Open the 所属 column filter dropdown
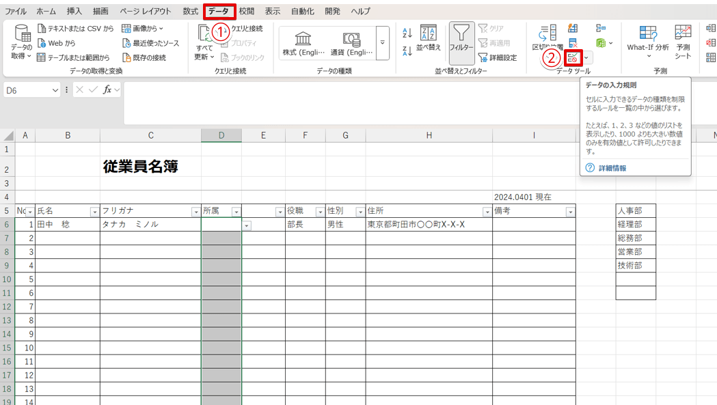Screen dimensions: 717x405 (236, 210)
